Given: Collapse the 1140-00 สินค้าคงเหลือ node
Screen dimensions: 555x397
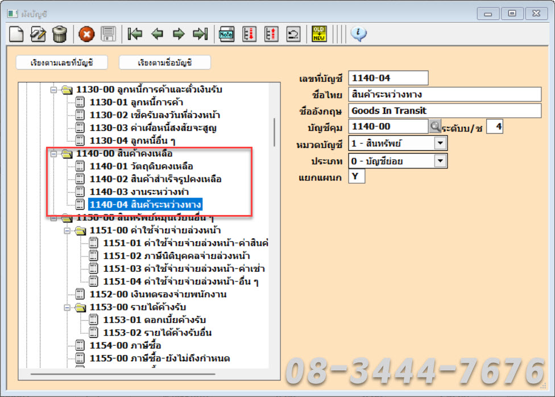Looking at the screenshot, I should tap(53, 154).
